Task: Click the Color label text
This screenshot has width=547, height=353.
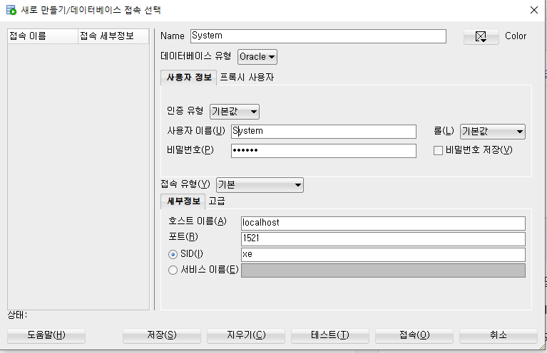Action: coord(516,36)
